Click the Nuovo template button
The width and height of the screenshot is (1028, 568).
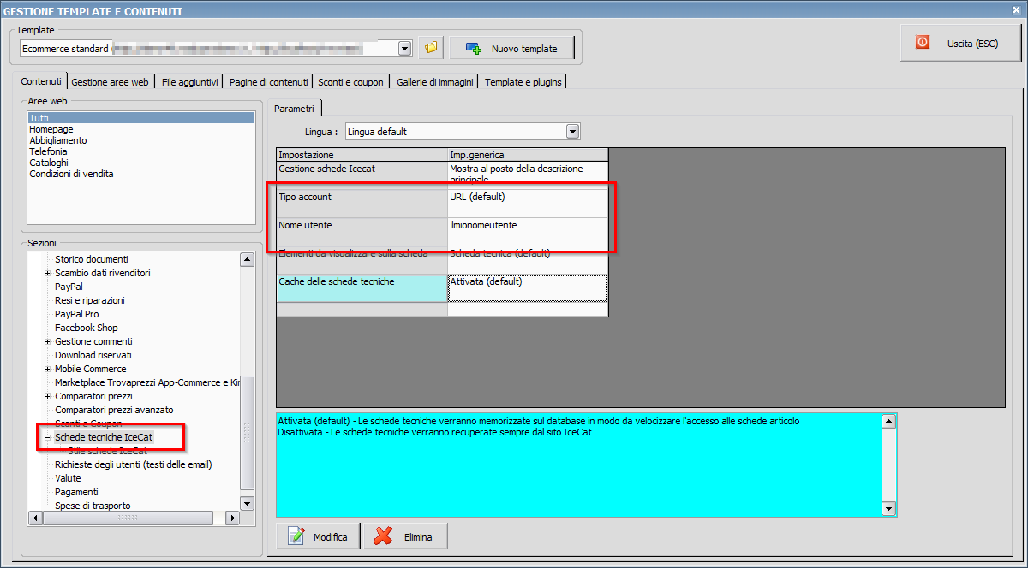[511, 48]
